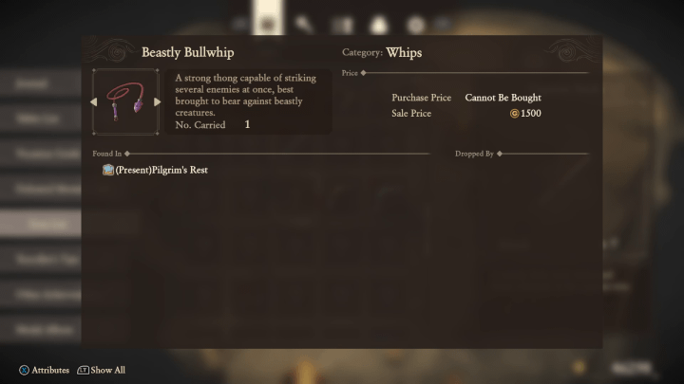Click the left arrow beside the whip image
Viewport: 684px width, 384px height.
pos(94,101)
